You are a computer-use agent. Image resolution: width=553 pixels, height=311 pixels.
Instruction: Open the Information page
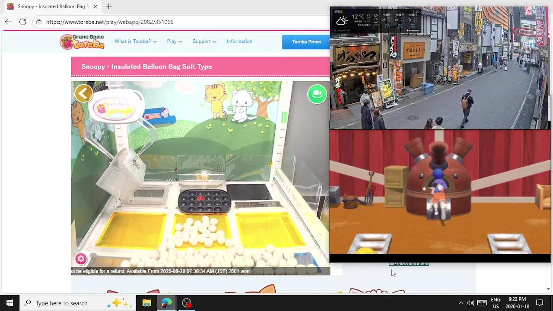point(239,41)
